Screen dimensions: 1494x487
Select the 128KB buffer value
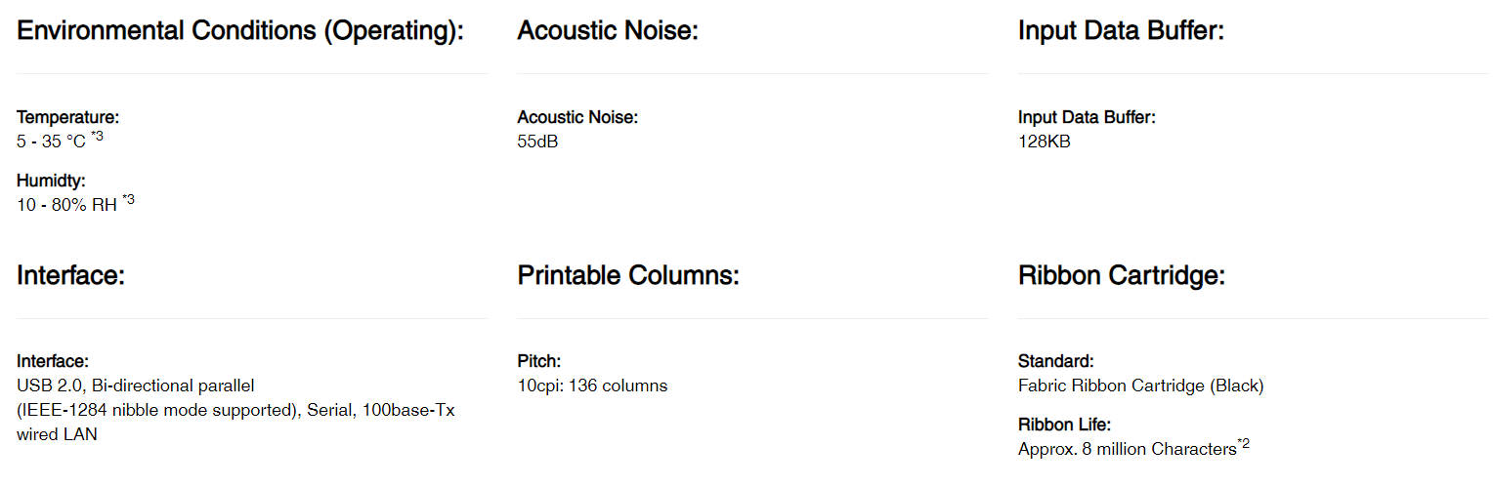click(x=1044, y=142)
